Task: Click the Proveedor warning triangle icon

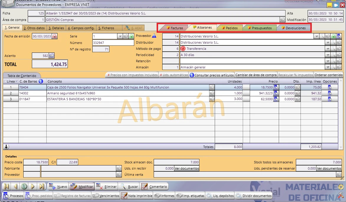Action: [154, 35]
